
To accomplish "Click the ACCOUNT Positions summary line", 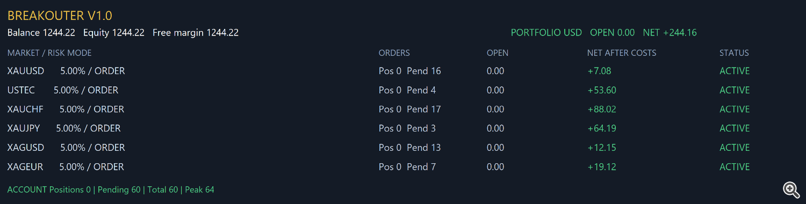I will pyautogui.click(x=111, y=190).
